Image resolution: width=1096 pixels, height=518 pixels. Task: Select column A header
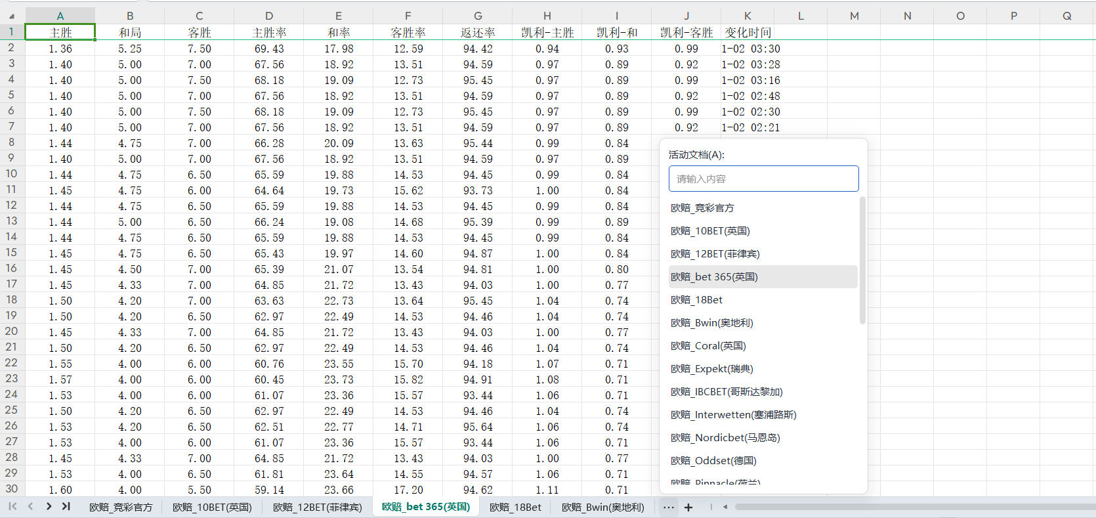coord(60,16)
